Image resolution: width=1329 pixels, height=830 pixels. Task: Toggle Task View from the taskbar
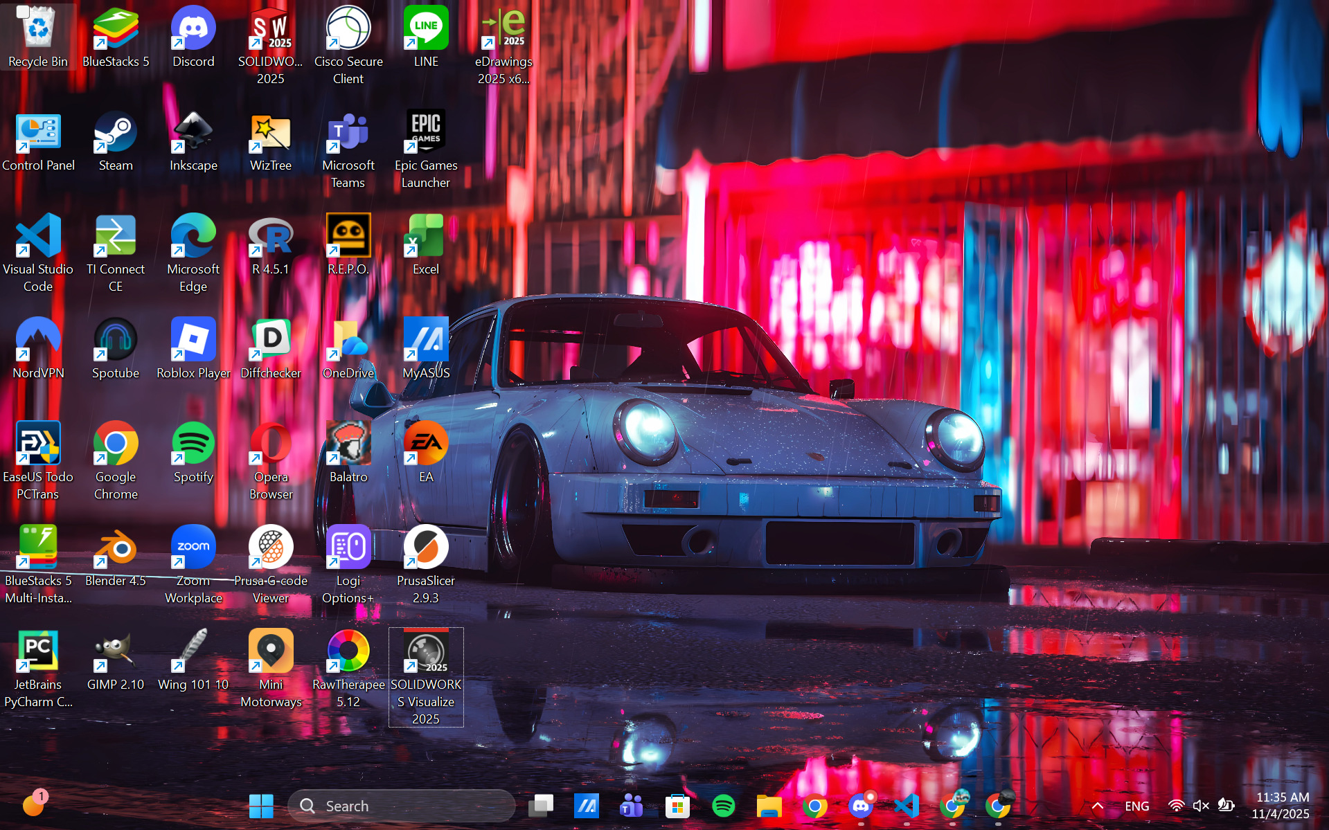[541, 806]
